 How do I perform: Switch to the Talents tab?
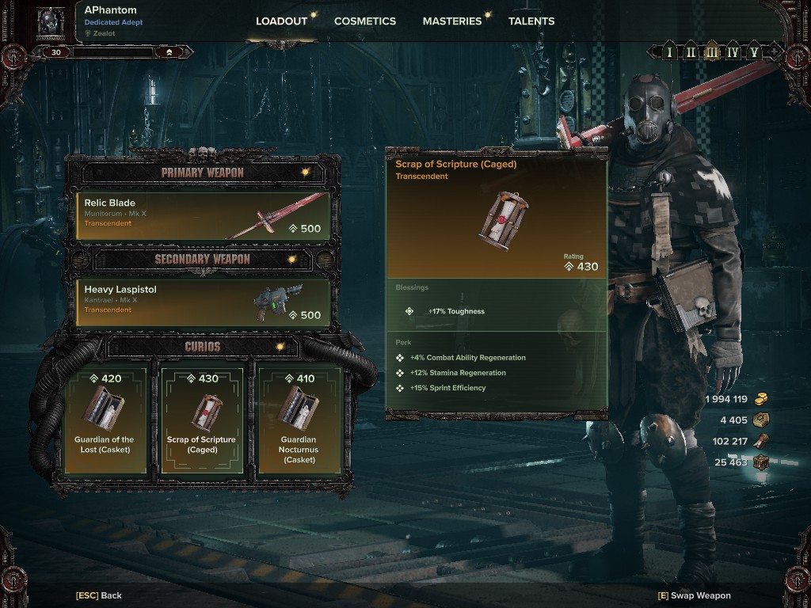click(531, 21)
